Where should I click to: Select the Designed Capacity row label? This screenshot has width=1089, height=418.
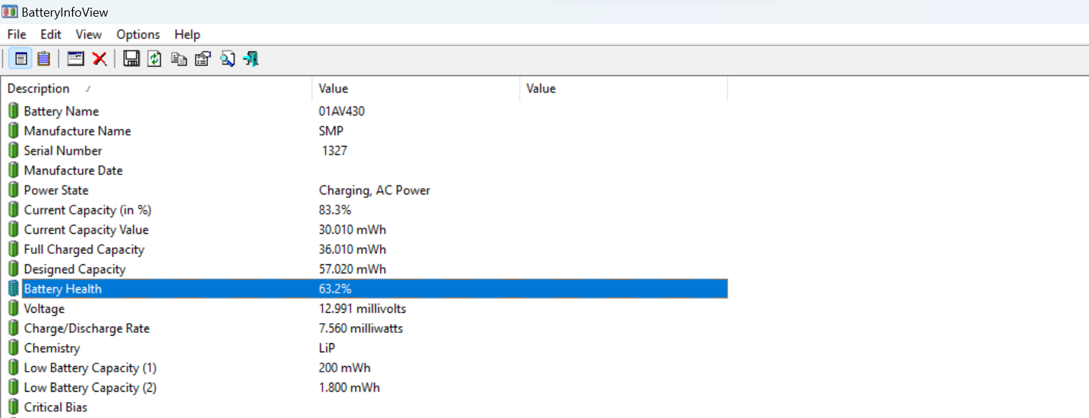(x=75, y=269)
